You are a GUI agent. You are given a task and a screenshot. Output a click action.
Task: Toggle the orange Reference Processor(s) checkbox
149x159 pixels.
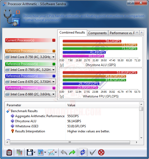pyautogui.click(x=54, y=51)
